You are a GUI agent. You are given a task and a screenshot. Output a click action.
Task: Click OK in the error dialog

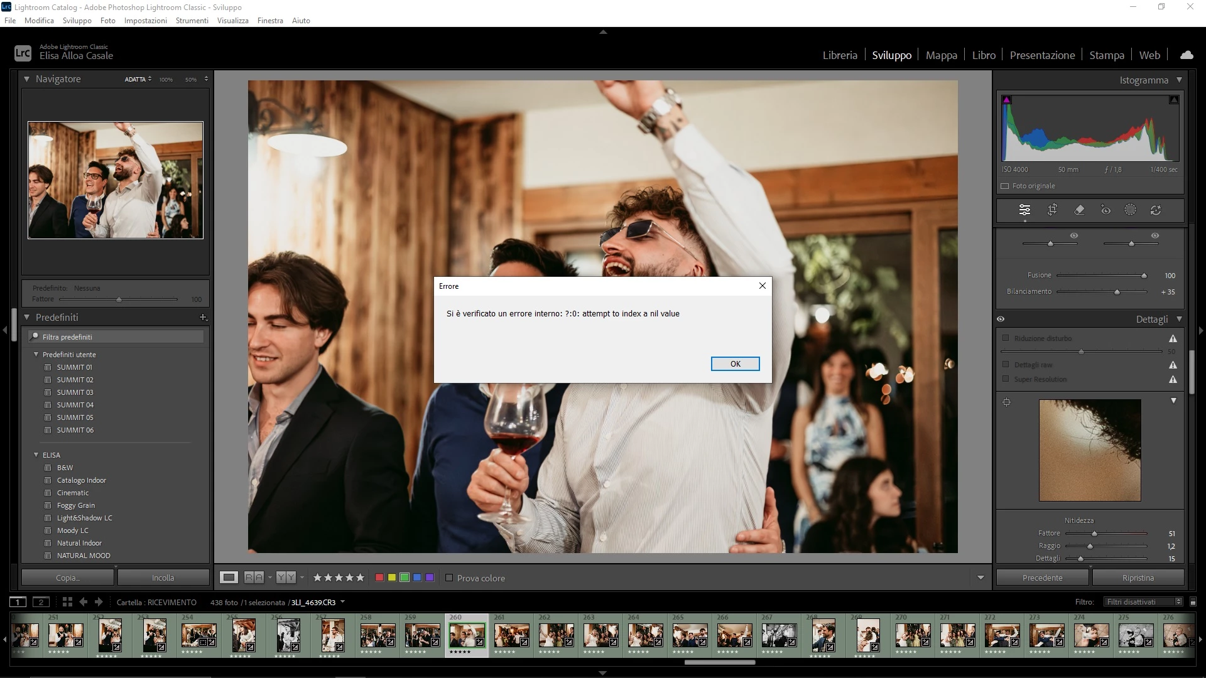click(x=735, y=364)
